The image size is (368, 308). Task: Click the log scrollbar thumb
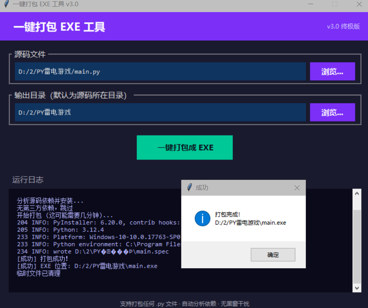[x=357, y=246]
